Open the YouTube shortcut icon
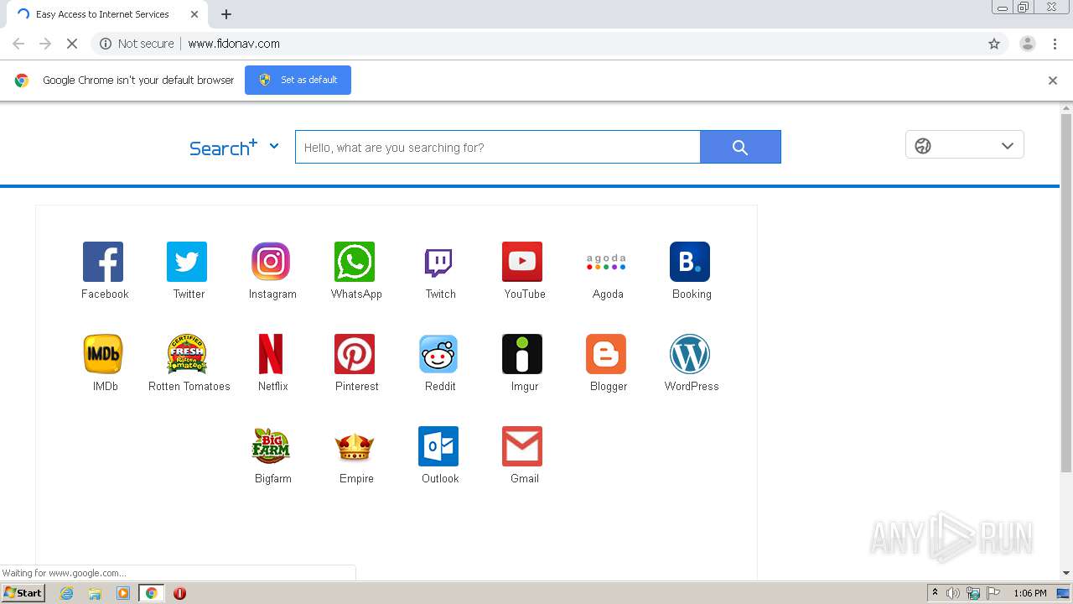The width and height of the screenshot is (1073, 604). [522, 262]
